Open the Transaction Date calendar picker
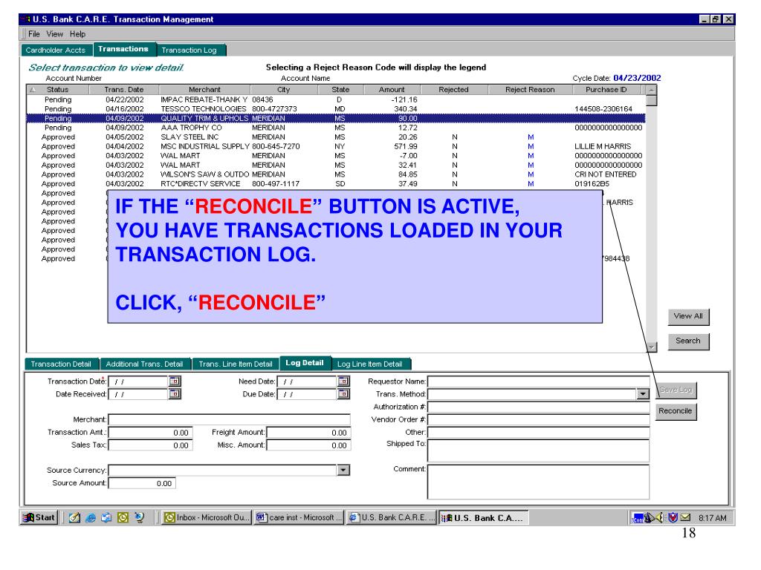Image resolution: width=761 pixels, height=570 pixels. [175, 381]
